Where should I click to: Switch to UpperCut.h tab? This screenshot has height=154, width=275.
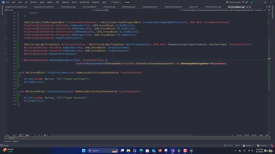193,7
